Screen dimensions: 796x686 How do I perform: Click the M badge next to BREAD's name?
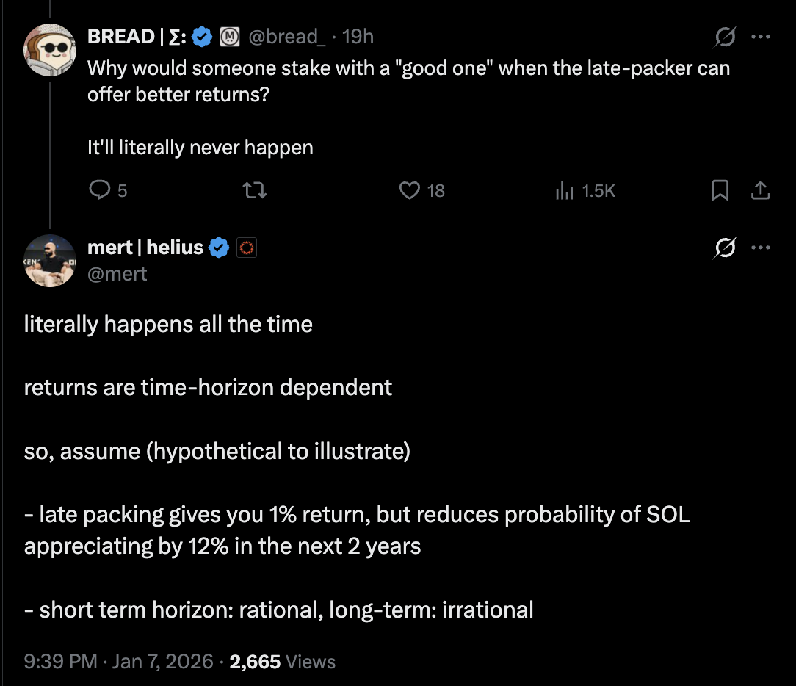click(x=229, y=36)
